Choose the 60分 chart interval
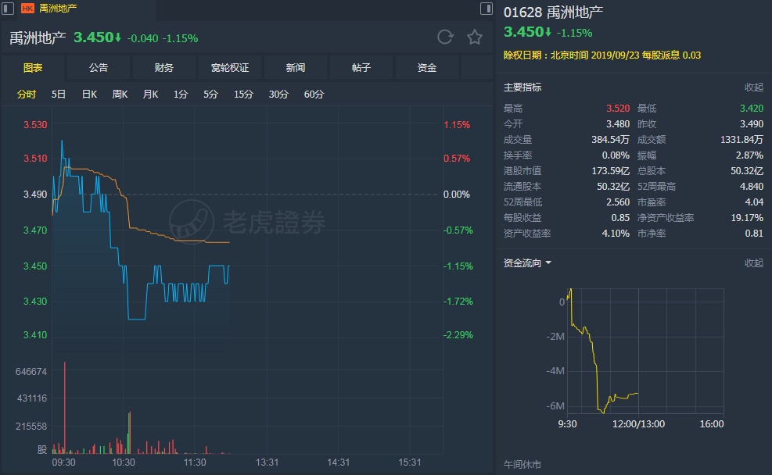This screenshot has width=772, height=475. tap(314, 95)
